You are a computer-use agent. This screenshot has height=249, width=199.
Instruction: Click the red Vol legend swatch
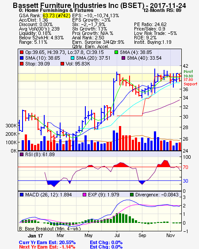[62, 64]
